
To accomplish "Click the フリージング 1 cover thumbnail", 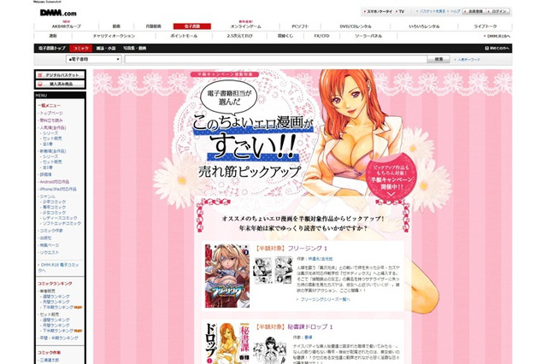I will point(227,276).
